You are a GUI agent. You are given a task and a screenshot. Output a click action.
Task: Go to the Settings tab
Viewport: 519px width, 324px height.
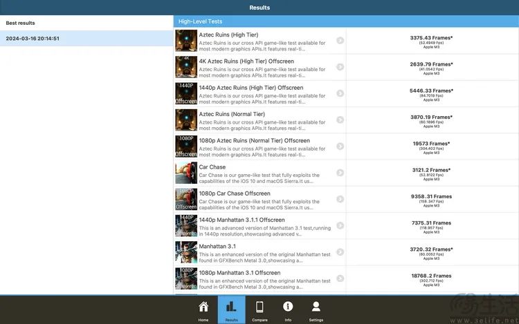[x=316, y=310]
